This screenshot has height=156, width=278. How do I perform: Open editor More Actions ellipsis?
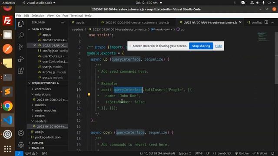point(272,22)
